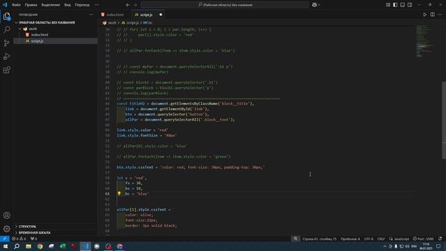Viewport: 446px width, 251px height.
Task: Click the zoom magnifier in status bar
Action: pos(295,238)
